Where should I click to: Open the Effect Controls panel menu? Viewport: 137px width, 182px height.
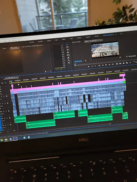click(x=19, y=47)
